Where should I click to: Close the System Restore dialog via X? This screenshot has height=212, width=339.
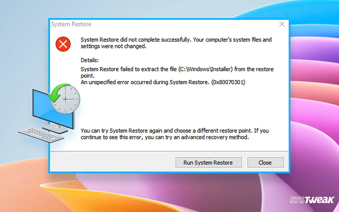click(282, 24)
